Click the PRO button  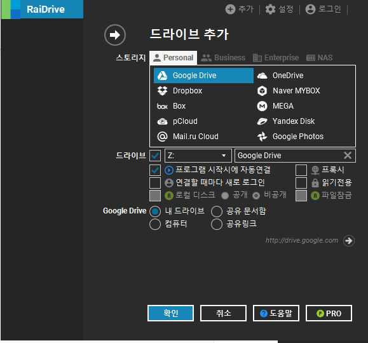click(329, 313)
